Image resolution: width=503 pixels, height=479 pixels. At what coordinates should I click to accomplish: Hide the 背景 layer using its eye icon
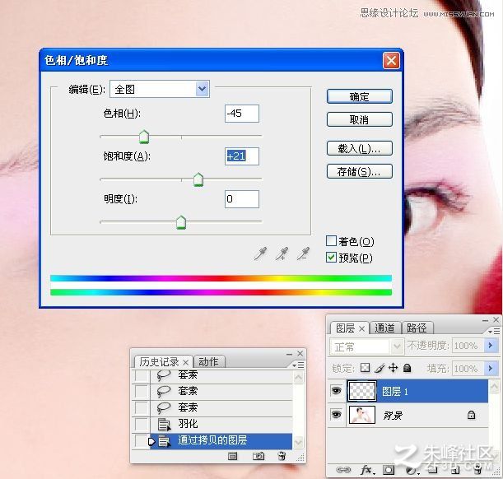click(336, 415)
